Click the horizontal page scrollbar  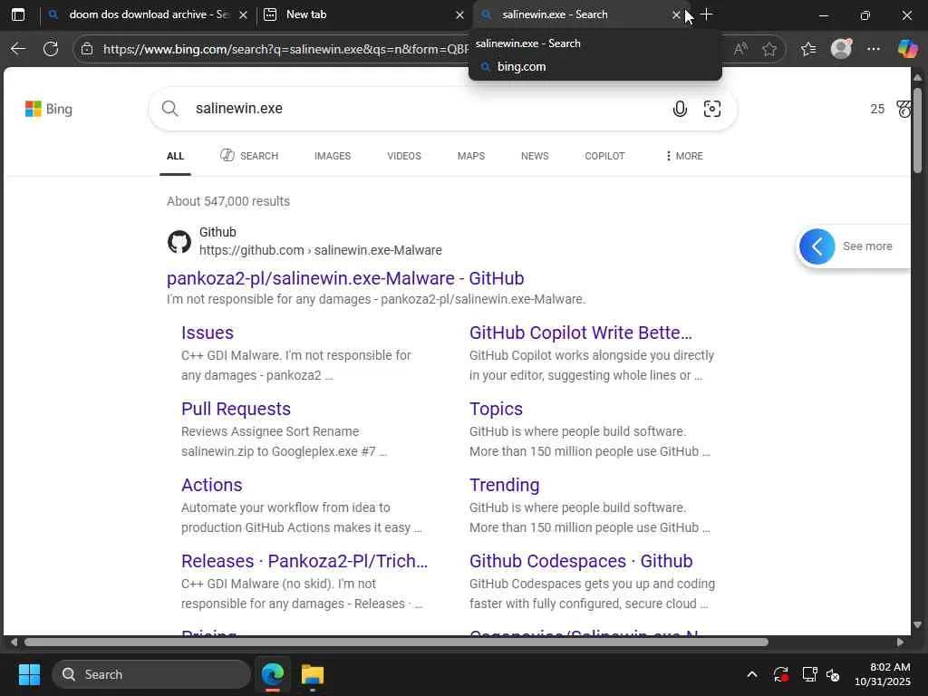tap(396, 643)
